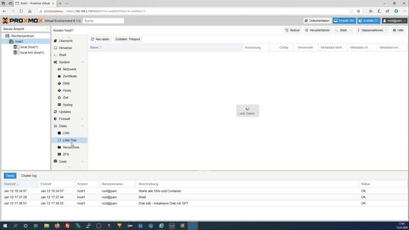Open the Massenaktionen dropdown
This screenshot has width=409, height=230.
pos(372,30)
